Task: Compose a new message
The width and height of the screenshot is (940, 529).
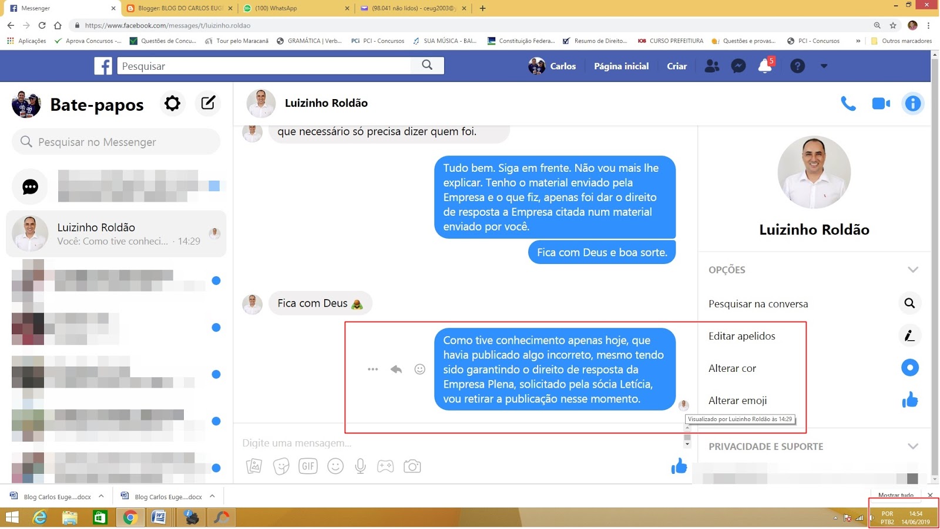Action: [x=208, y=104]
